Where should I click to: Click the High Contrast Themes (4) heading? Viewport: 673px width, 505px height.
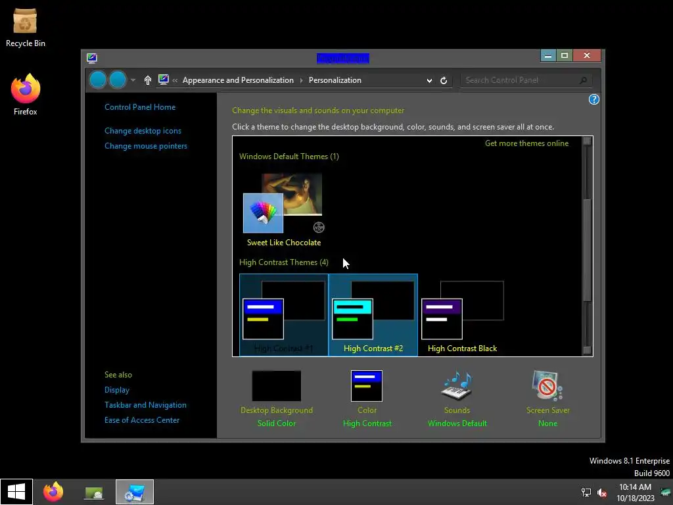(284, 262)
